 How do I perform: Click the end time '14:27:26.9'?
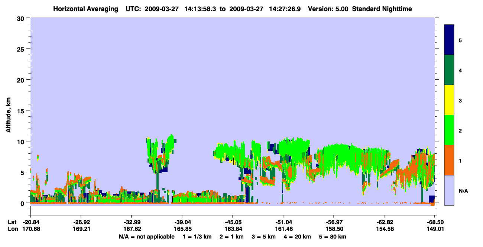pyautogui.click(x=285, y=9)
